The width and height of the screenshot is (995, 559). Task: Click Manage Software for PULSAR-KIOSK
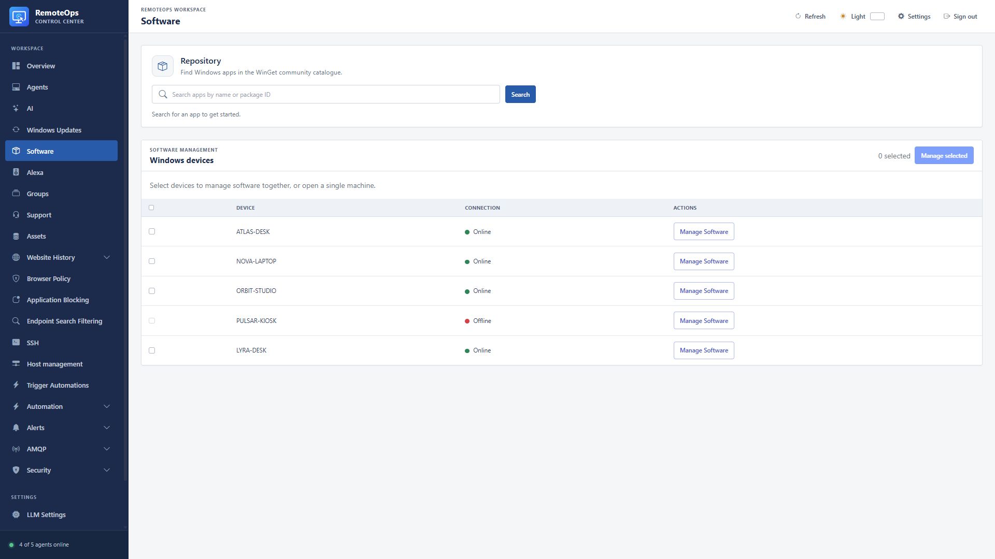tap(704, 320)
